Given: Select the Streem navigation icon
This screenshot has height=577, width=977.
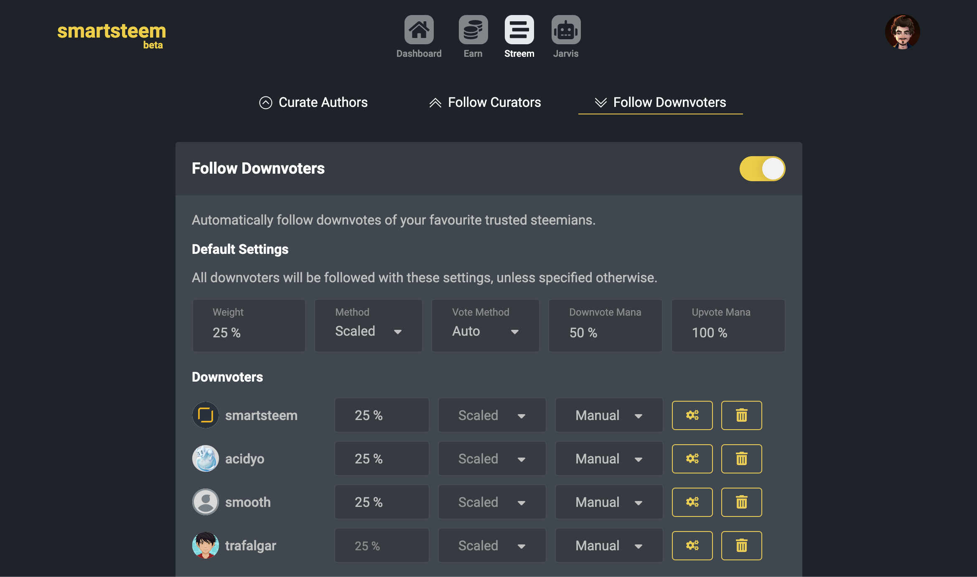Looking at the screenshot, I should click(519, 30).
